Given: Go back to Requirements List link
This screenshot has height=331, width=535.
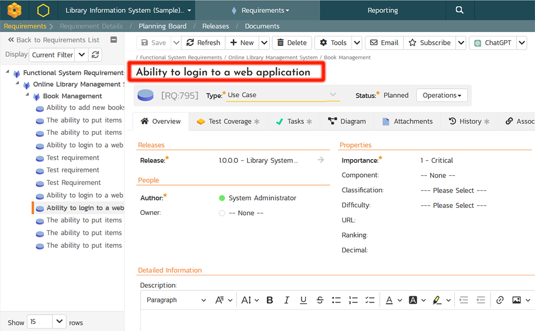Looking at the screenshot, I should click(x=53, y=40).
